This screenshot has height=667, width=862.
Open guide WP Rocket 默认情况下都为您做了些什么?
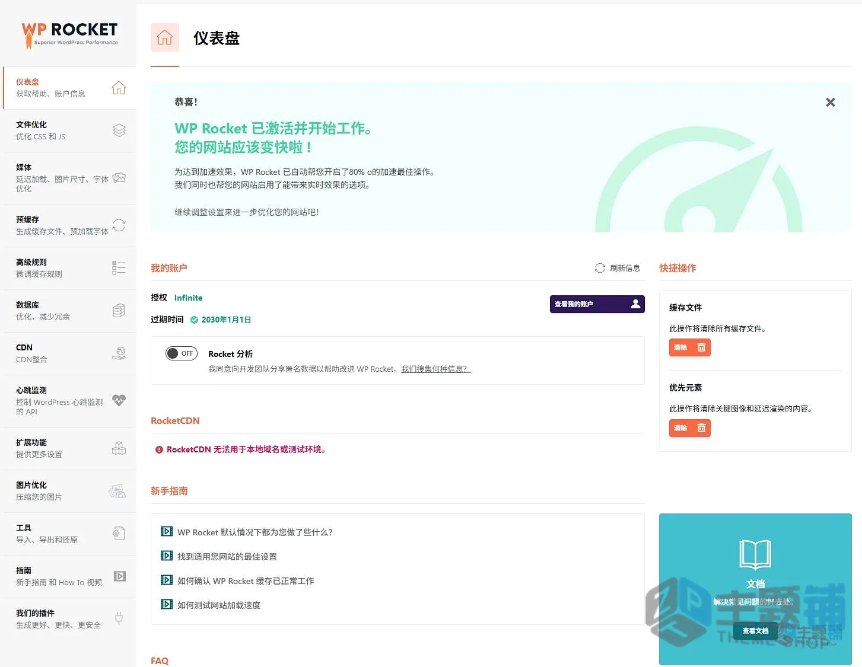(255, 532)
